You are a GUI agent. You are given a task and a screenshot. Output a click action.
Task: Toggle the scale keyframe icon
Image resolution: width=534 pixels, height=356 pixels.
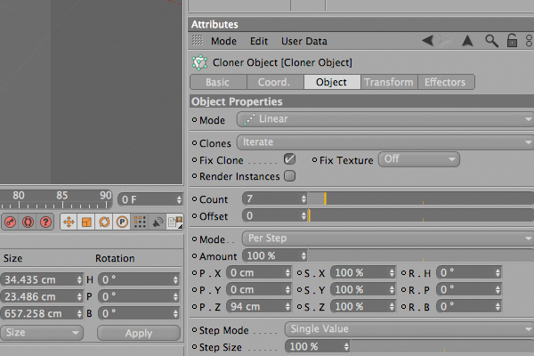coord(86,222)
